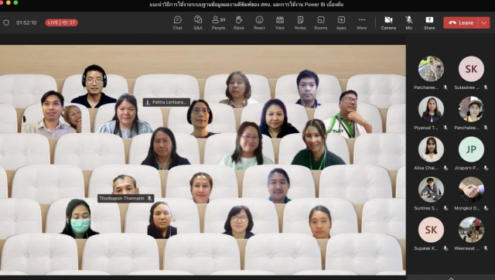
Task: Add Apps to the meeting
Action: [x=341, y=22]
